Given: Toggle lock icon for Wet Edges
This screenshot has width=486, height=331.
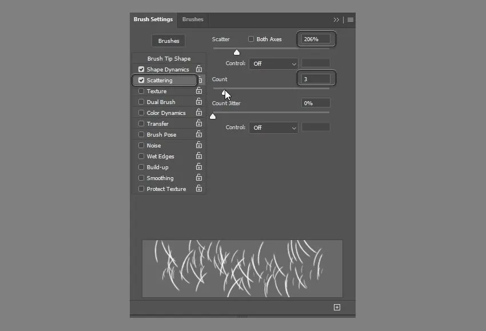Looking at the screenshot, I should [199, 156].
